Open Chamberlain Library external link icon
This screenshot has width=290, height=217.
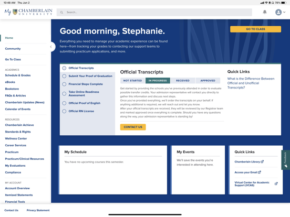(x=262, y=162)
